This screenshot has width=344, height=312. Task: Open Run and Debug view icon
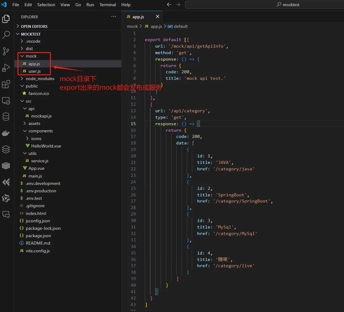tap(6, 68)
